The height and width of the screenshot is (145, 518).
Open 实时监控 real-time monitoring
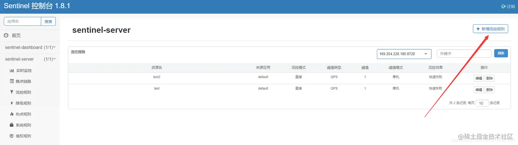24,70
